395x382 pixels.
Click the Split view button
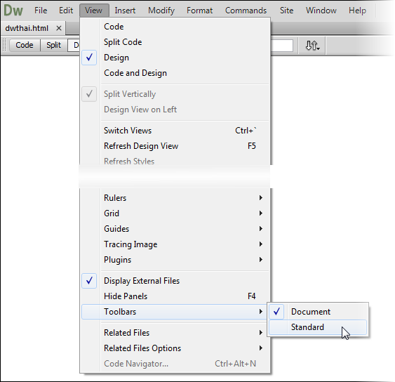pyautogui.click(x=53, y=45)
